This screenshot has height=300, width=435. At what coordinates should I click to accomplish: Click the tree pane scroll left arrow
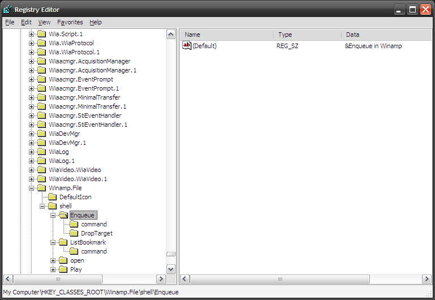pyautogui.click(x=8, y=279)
